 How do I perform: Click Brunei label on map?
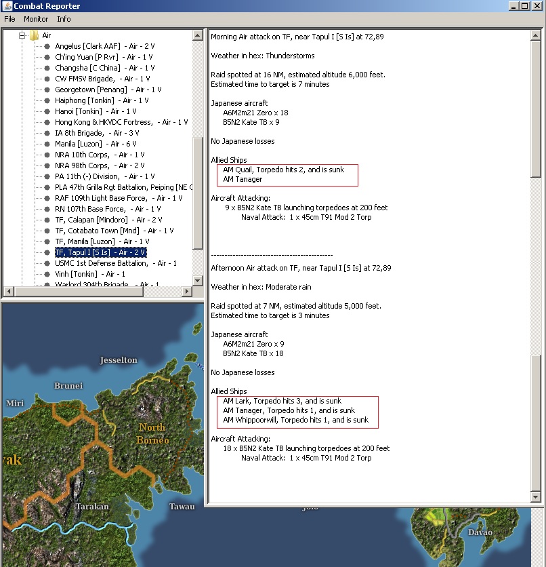click(x=68, y=385)
